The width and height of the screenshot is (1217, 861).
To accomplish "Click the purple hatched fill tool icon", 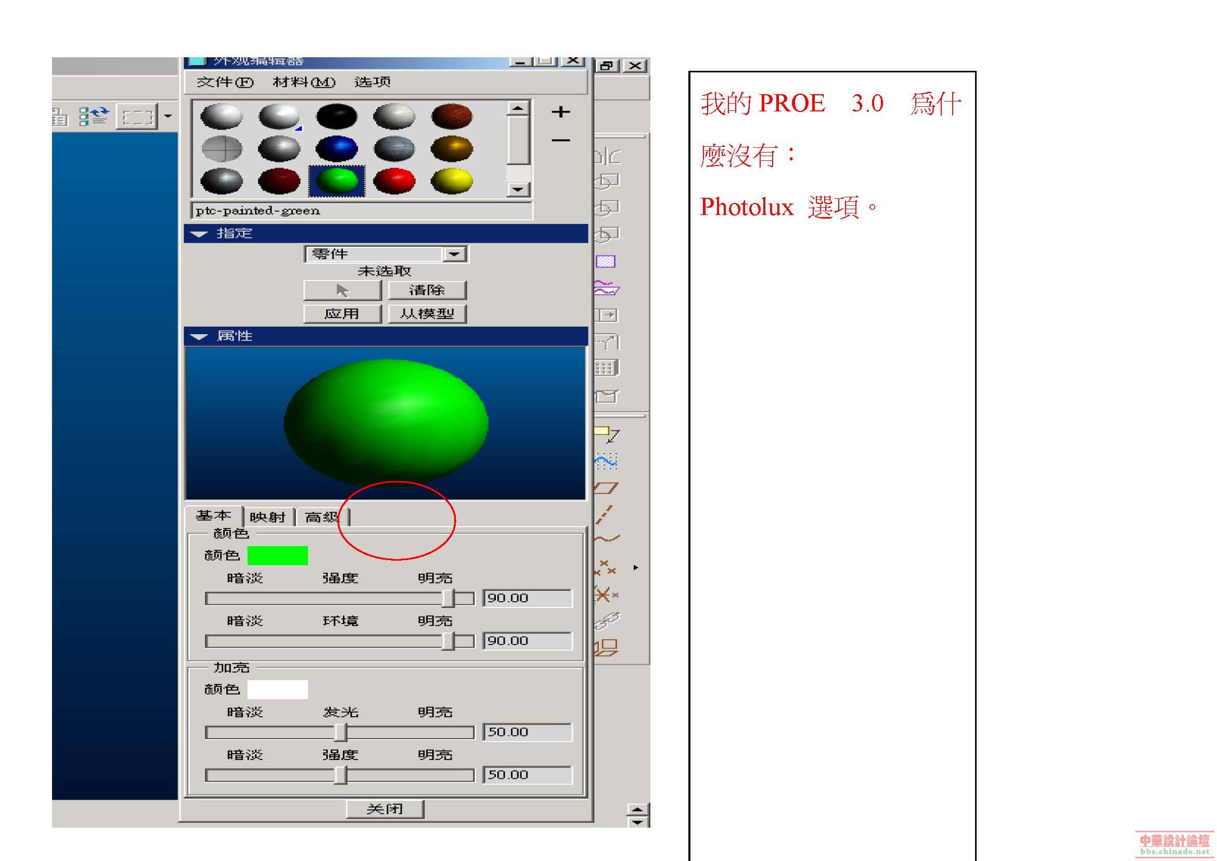I will (605, 261).
